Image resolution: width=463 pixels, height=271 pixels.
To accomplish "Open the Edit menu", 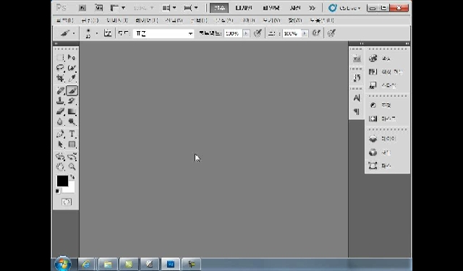I will 90,20.
